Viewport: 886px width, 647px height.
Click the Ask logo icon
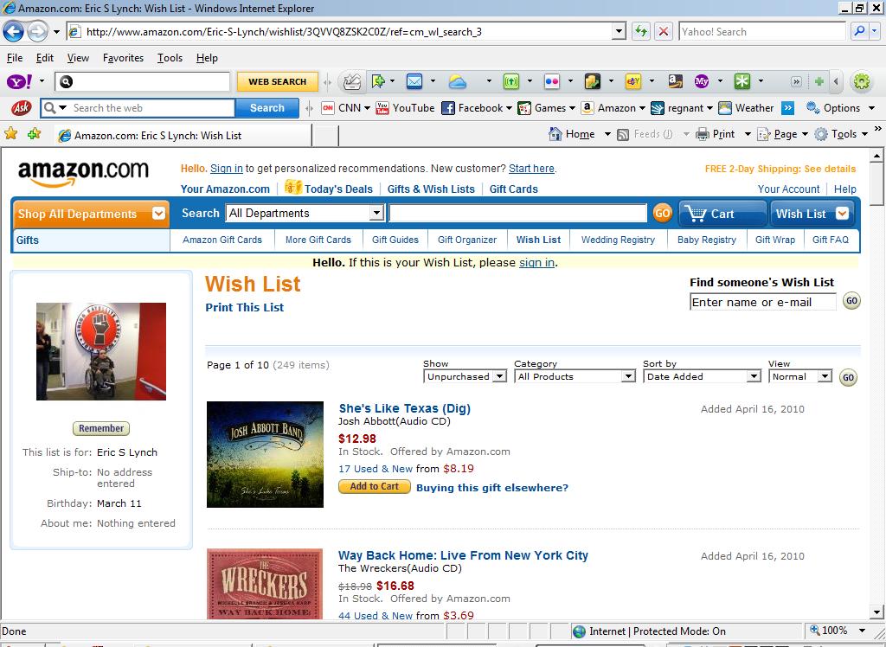[x=21, y=108]
